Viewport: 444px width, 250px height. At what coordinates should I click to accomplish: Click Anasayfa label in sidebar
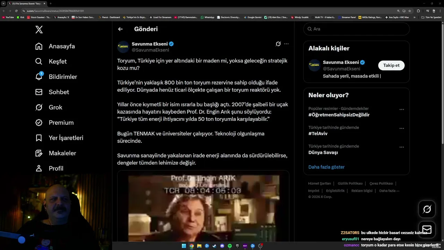tap(62, 46)
